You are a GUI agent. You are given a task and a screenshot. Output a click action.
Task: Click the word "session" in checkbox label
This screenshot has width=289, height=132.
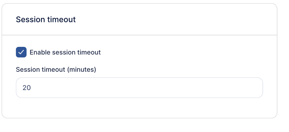[60, 52]
